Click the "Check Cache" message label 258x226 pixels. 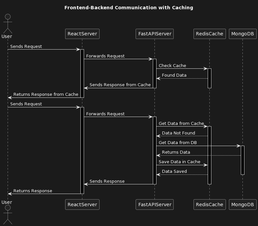(172, 66)
